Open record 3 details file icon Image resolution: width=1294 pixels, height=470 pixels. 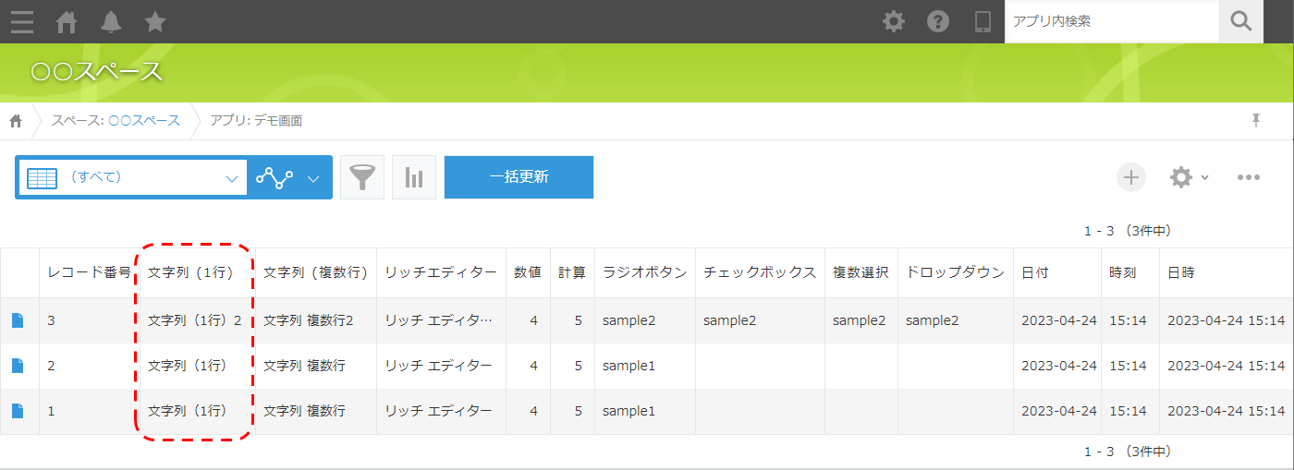(18, 320)
